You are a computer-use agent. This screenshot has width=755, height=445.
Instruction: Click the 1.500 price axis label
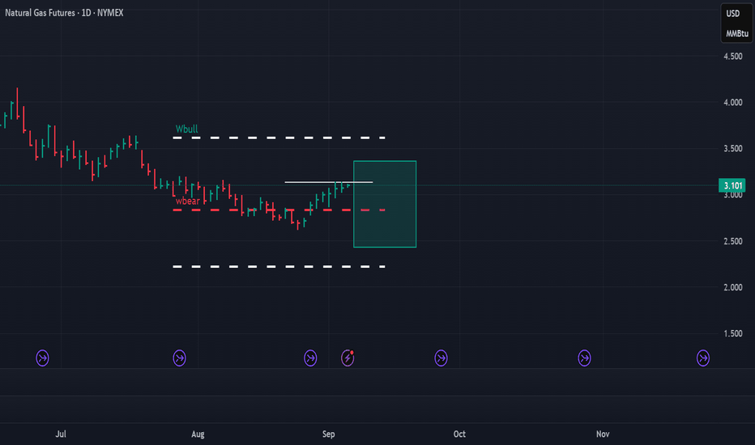(733, 333)
